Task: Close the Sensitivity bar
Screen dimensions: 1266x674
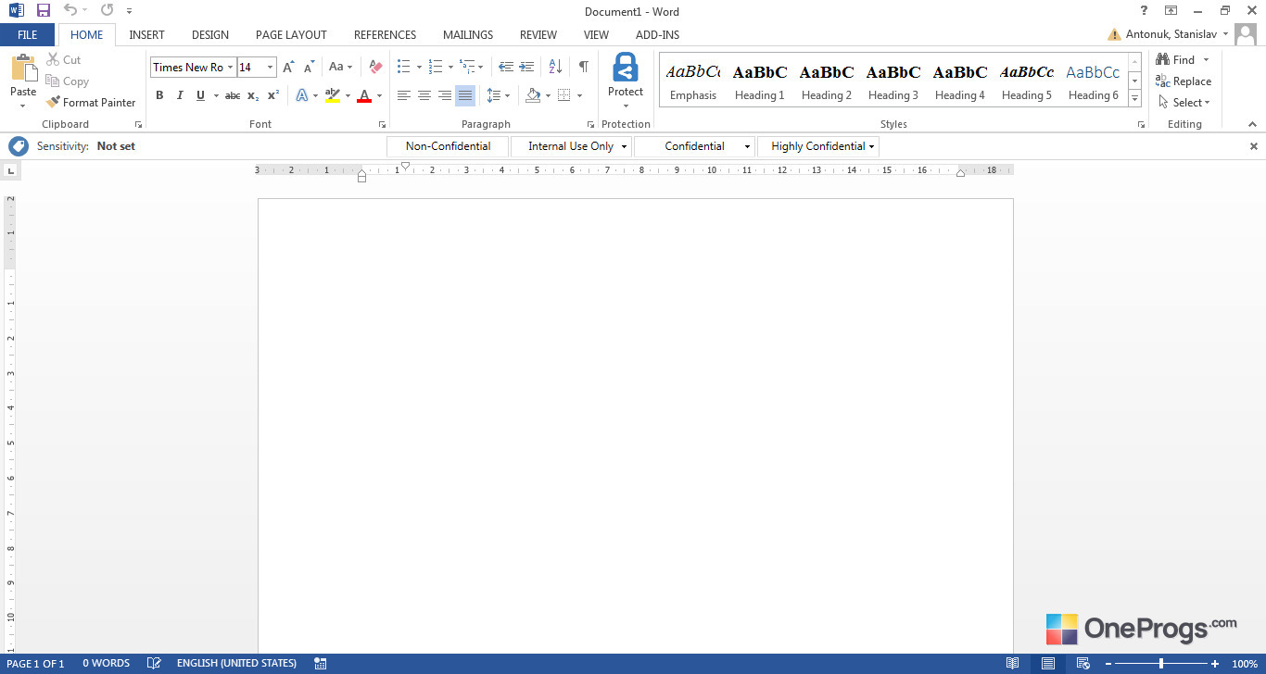Action: coord(1254,146)
